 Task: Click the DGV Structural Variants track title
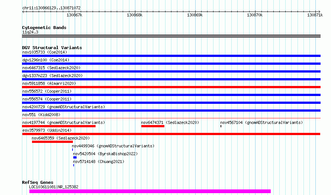52,48
